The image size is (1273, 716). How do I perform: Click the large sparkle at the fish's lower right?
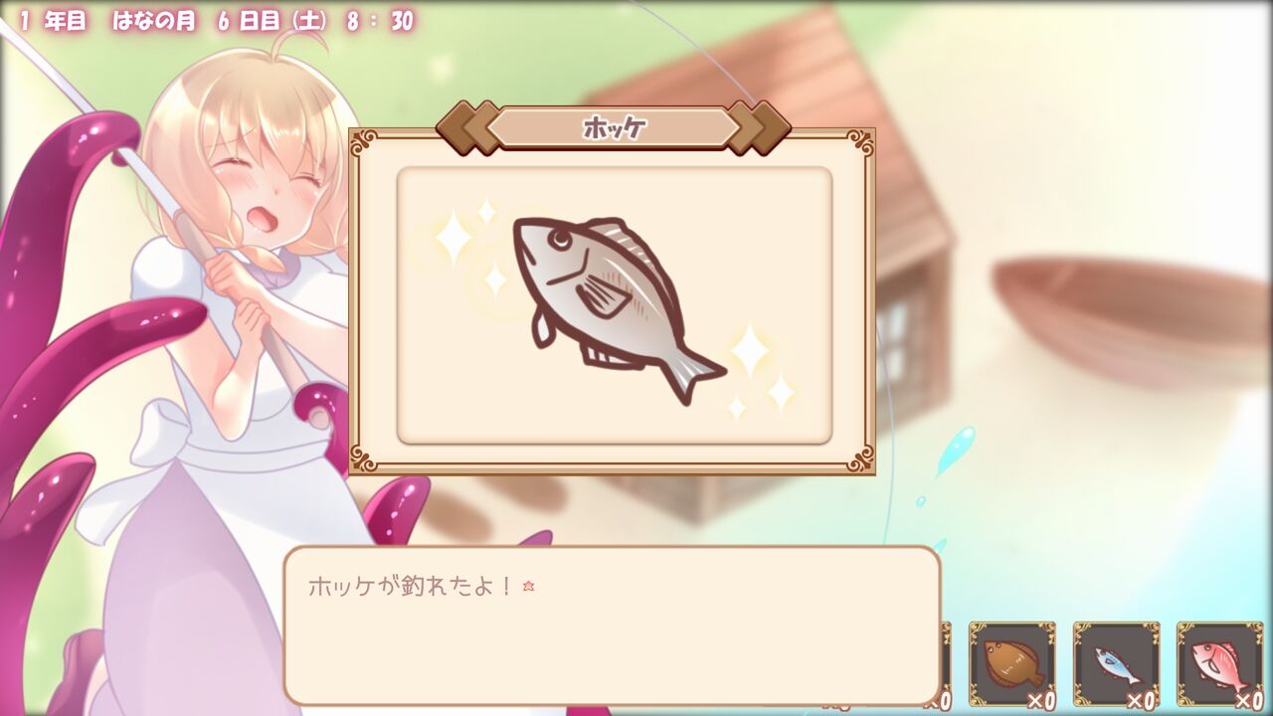tap(750, 350)
